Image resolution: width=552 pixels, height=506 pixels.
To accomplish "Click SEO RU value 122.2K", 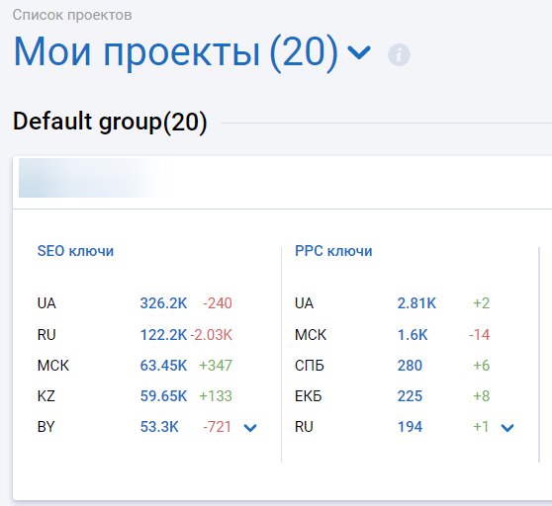I will click(163, 335).
